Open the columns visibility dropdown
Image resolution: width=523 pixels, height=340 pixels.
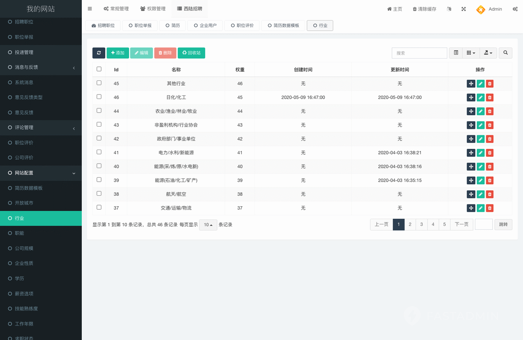[x=471, y=53]
